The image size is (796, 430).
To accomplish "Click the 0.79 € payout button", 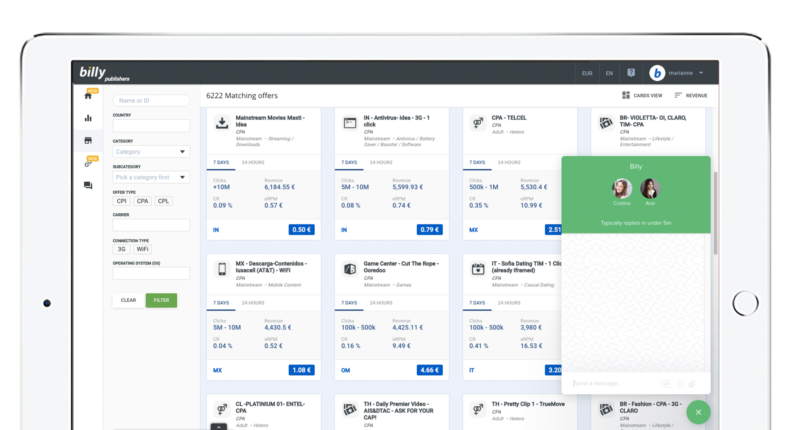I will coord(430,230).
